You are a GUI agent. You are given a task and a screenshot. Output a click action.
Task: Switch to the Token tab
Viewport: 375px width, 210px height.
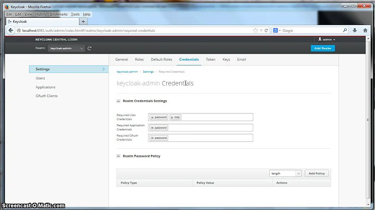(210, 59)
